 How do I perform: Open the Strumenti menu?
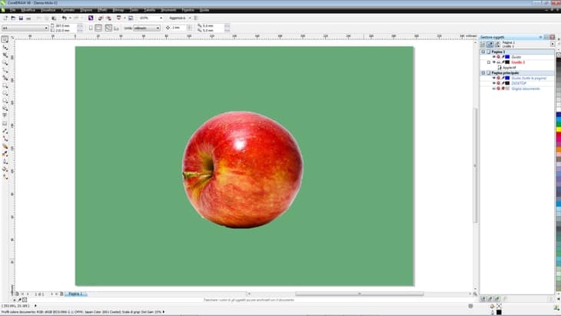(x=168, y=10)
